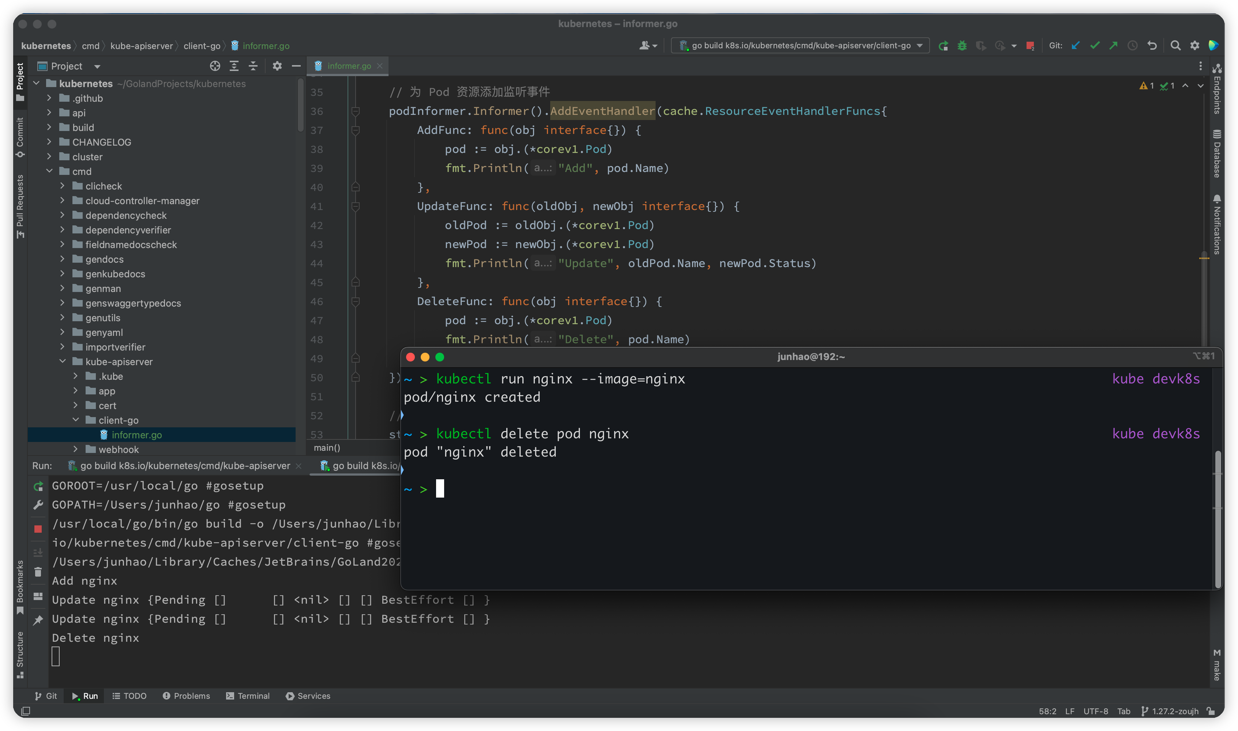This screenshot has width=1238, height=731.
Task: Open IDE settings gear in top toolbar
Action: pos(1195,46)
